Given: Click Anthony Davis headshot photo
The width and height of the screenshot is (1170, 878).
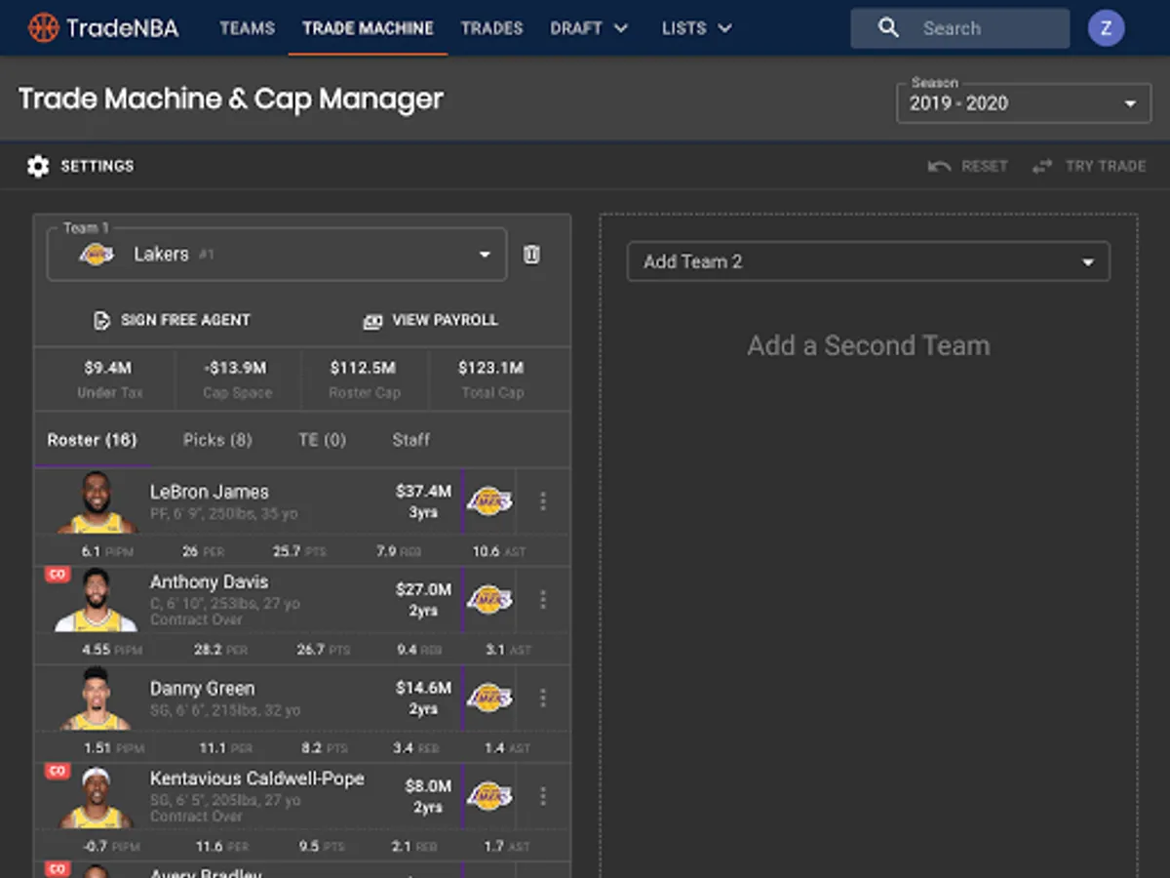Looking at the screenshot, I should (x=97, y=601).
